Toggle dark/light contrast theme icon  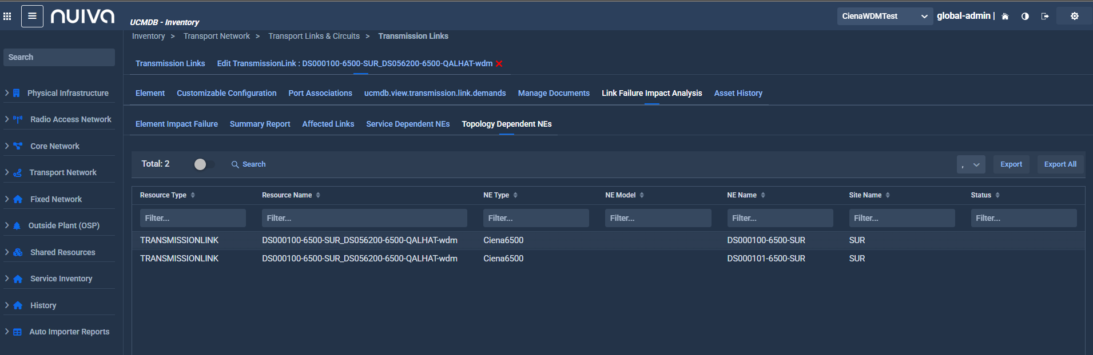(x=1025, y=16)
